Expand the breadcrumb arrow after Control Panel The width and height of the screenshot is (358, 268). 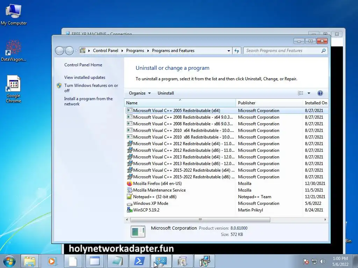pos(122,51)
